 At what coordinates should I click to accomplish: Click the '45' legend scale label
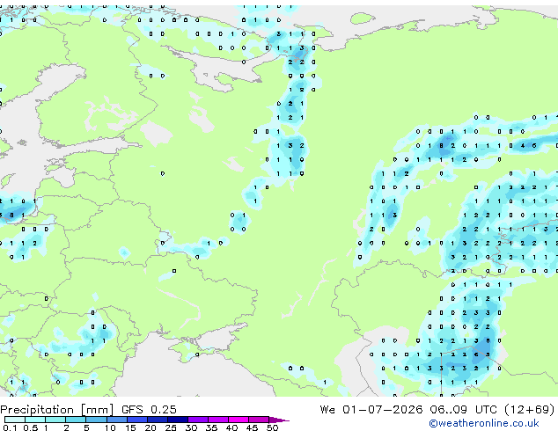coord(252,427)
